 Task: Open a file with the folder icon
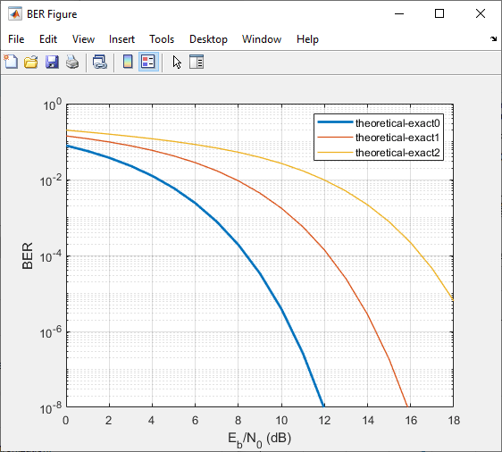point(31,62)
